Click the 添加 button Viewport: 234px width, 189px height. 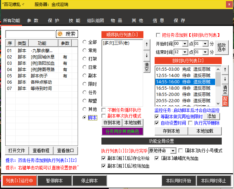[x=212, y=117]
